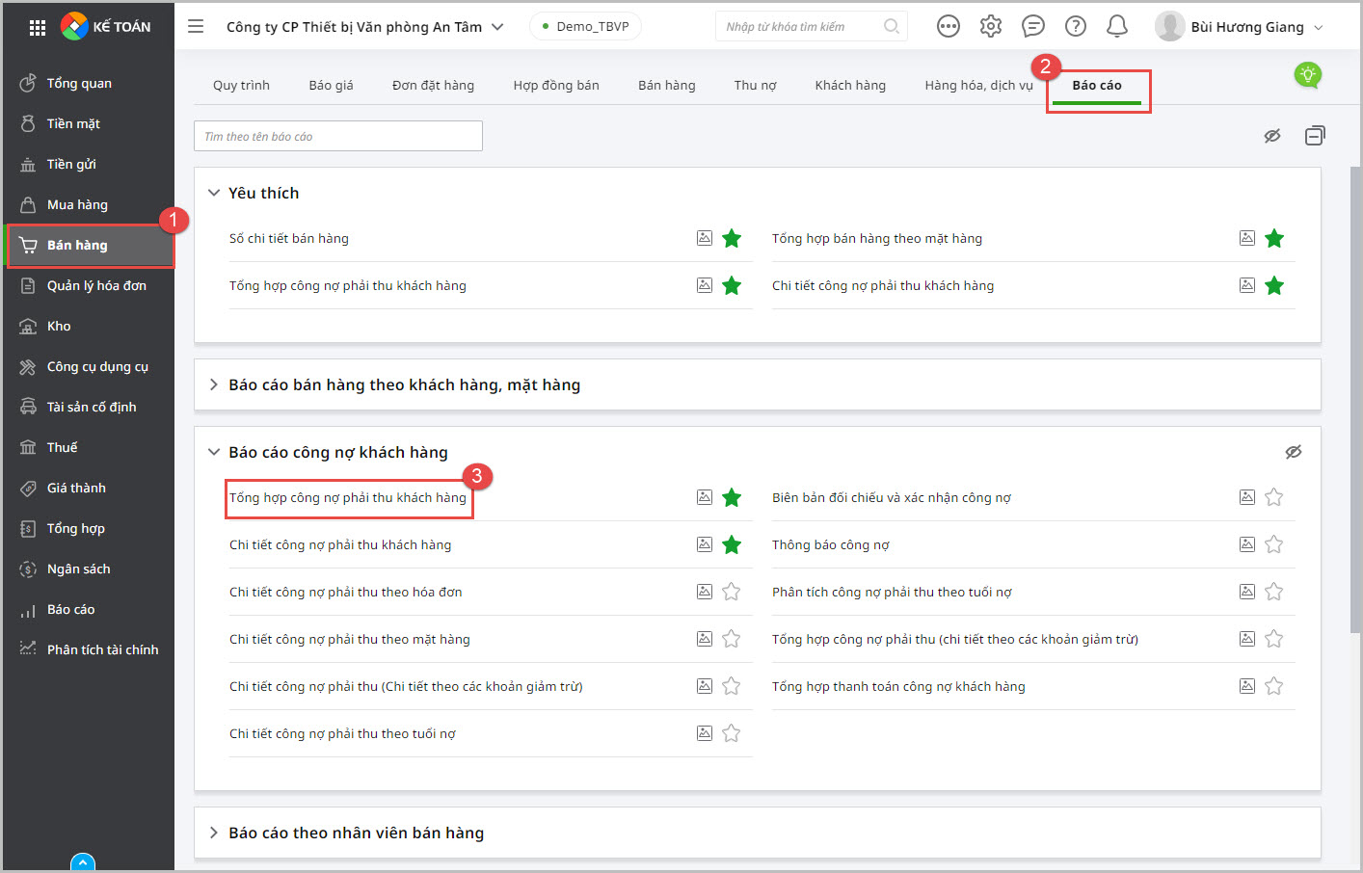Click the help question mark icon
Image resolution: width=1363 pixels, height=873 pixels.
coord(1076,27)
